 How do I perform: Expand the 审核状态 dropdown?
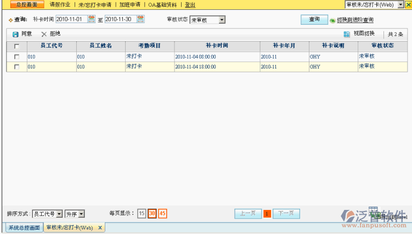click(222, 20)
